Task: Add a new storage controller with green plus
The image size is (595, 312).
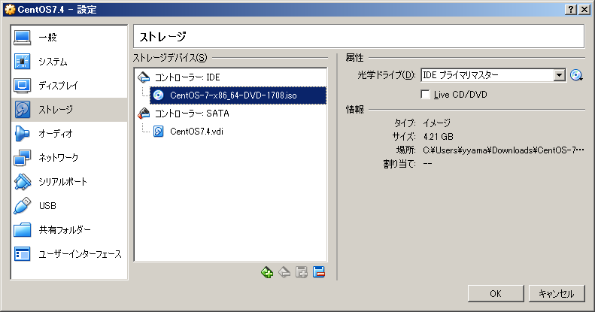Action: tap(267, 272)
